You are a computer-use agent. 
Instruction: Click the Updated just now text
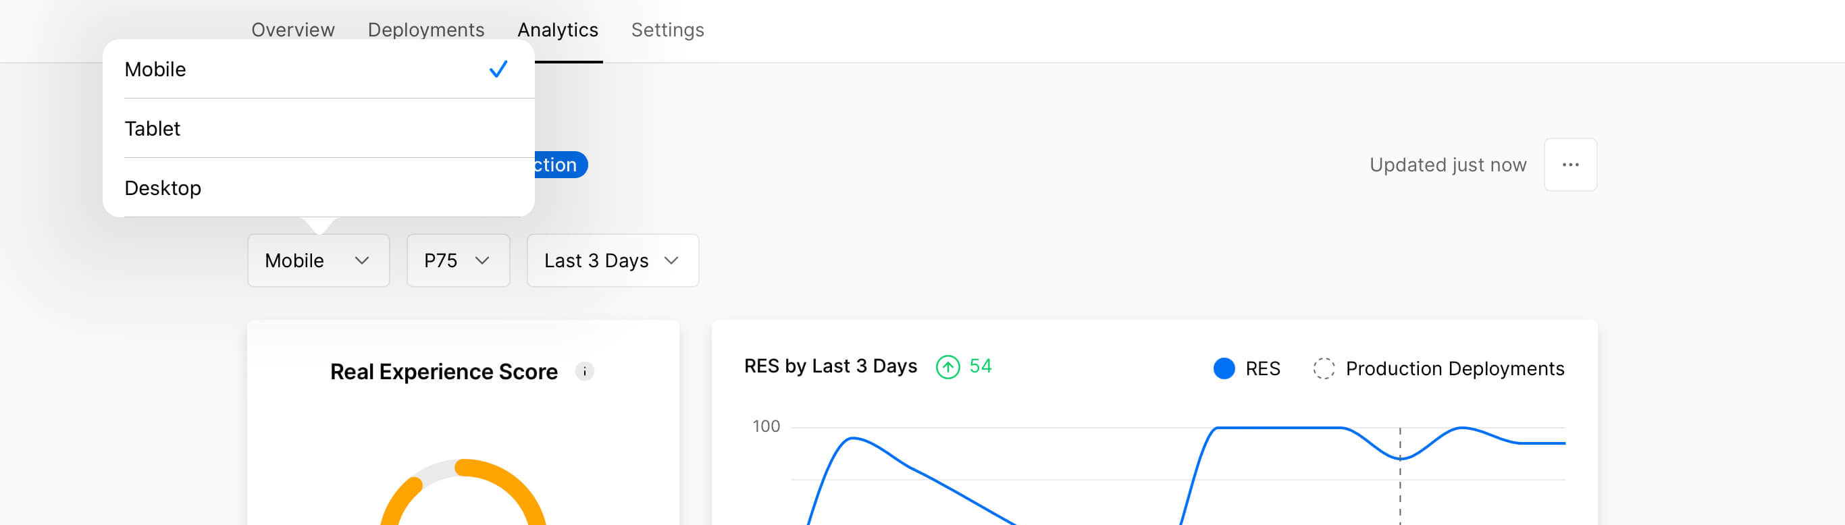1447,165
